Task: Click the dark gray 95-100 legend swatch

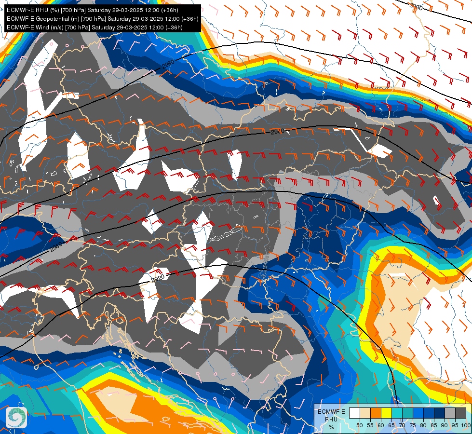Action: pyautogui.click(x=461, y=413)
